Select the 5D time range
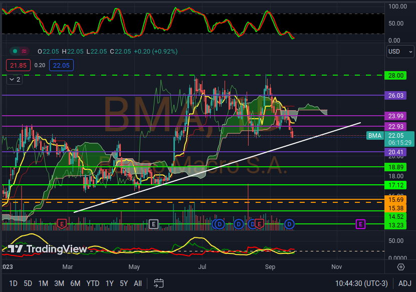The height and width of the screenshot is (292, 416). pos(28,283)
